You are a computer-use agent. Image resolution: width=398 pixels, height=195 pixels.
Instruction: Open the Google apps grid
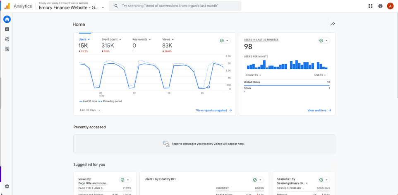pyautogui.click(x=370, y=6)
